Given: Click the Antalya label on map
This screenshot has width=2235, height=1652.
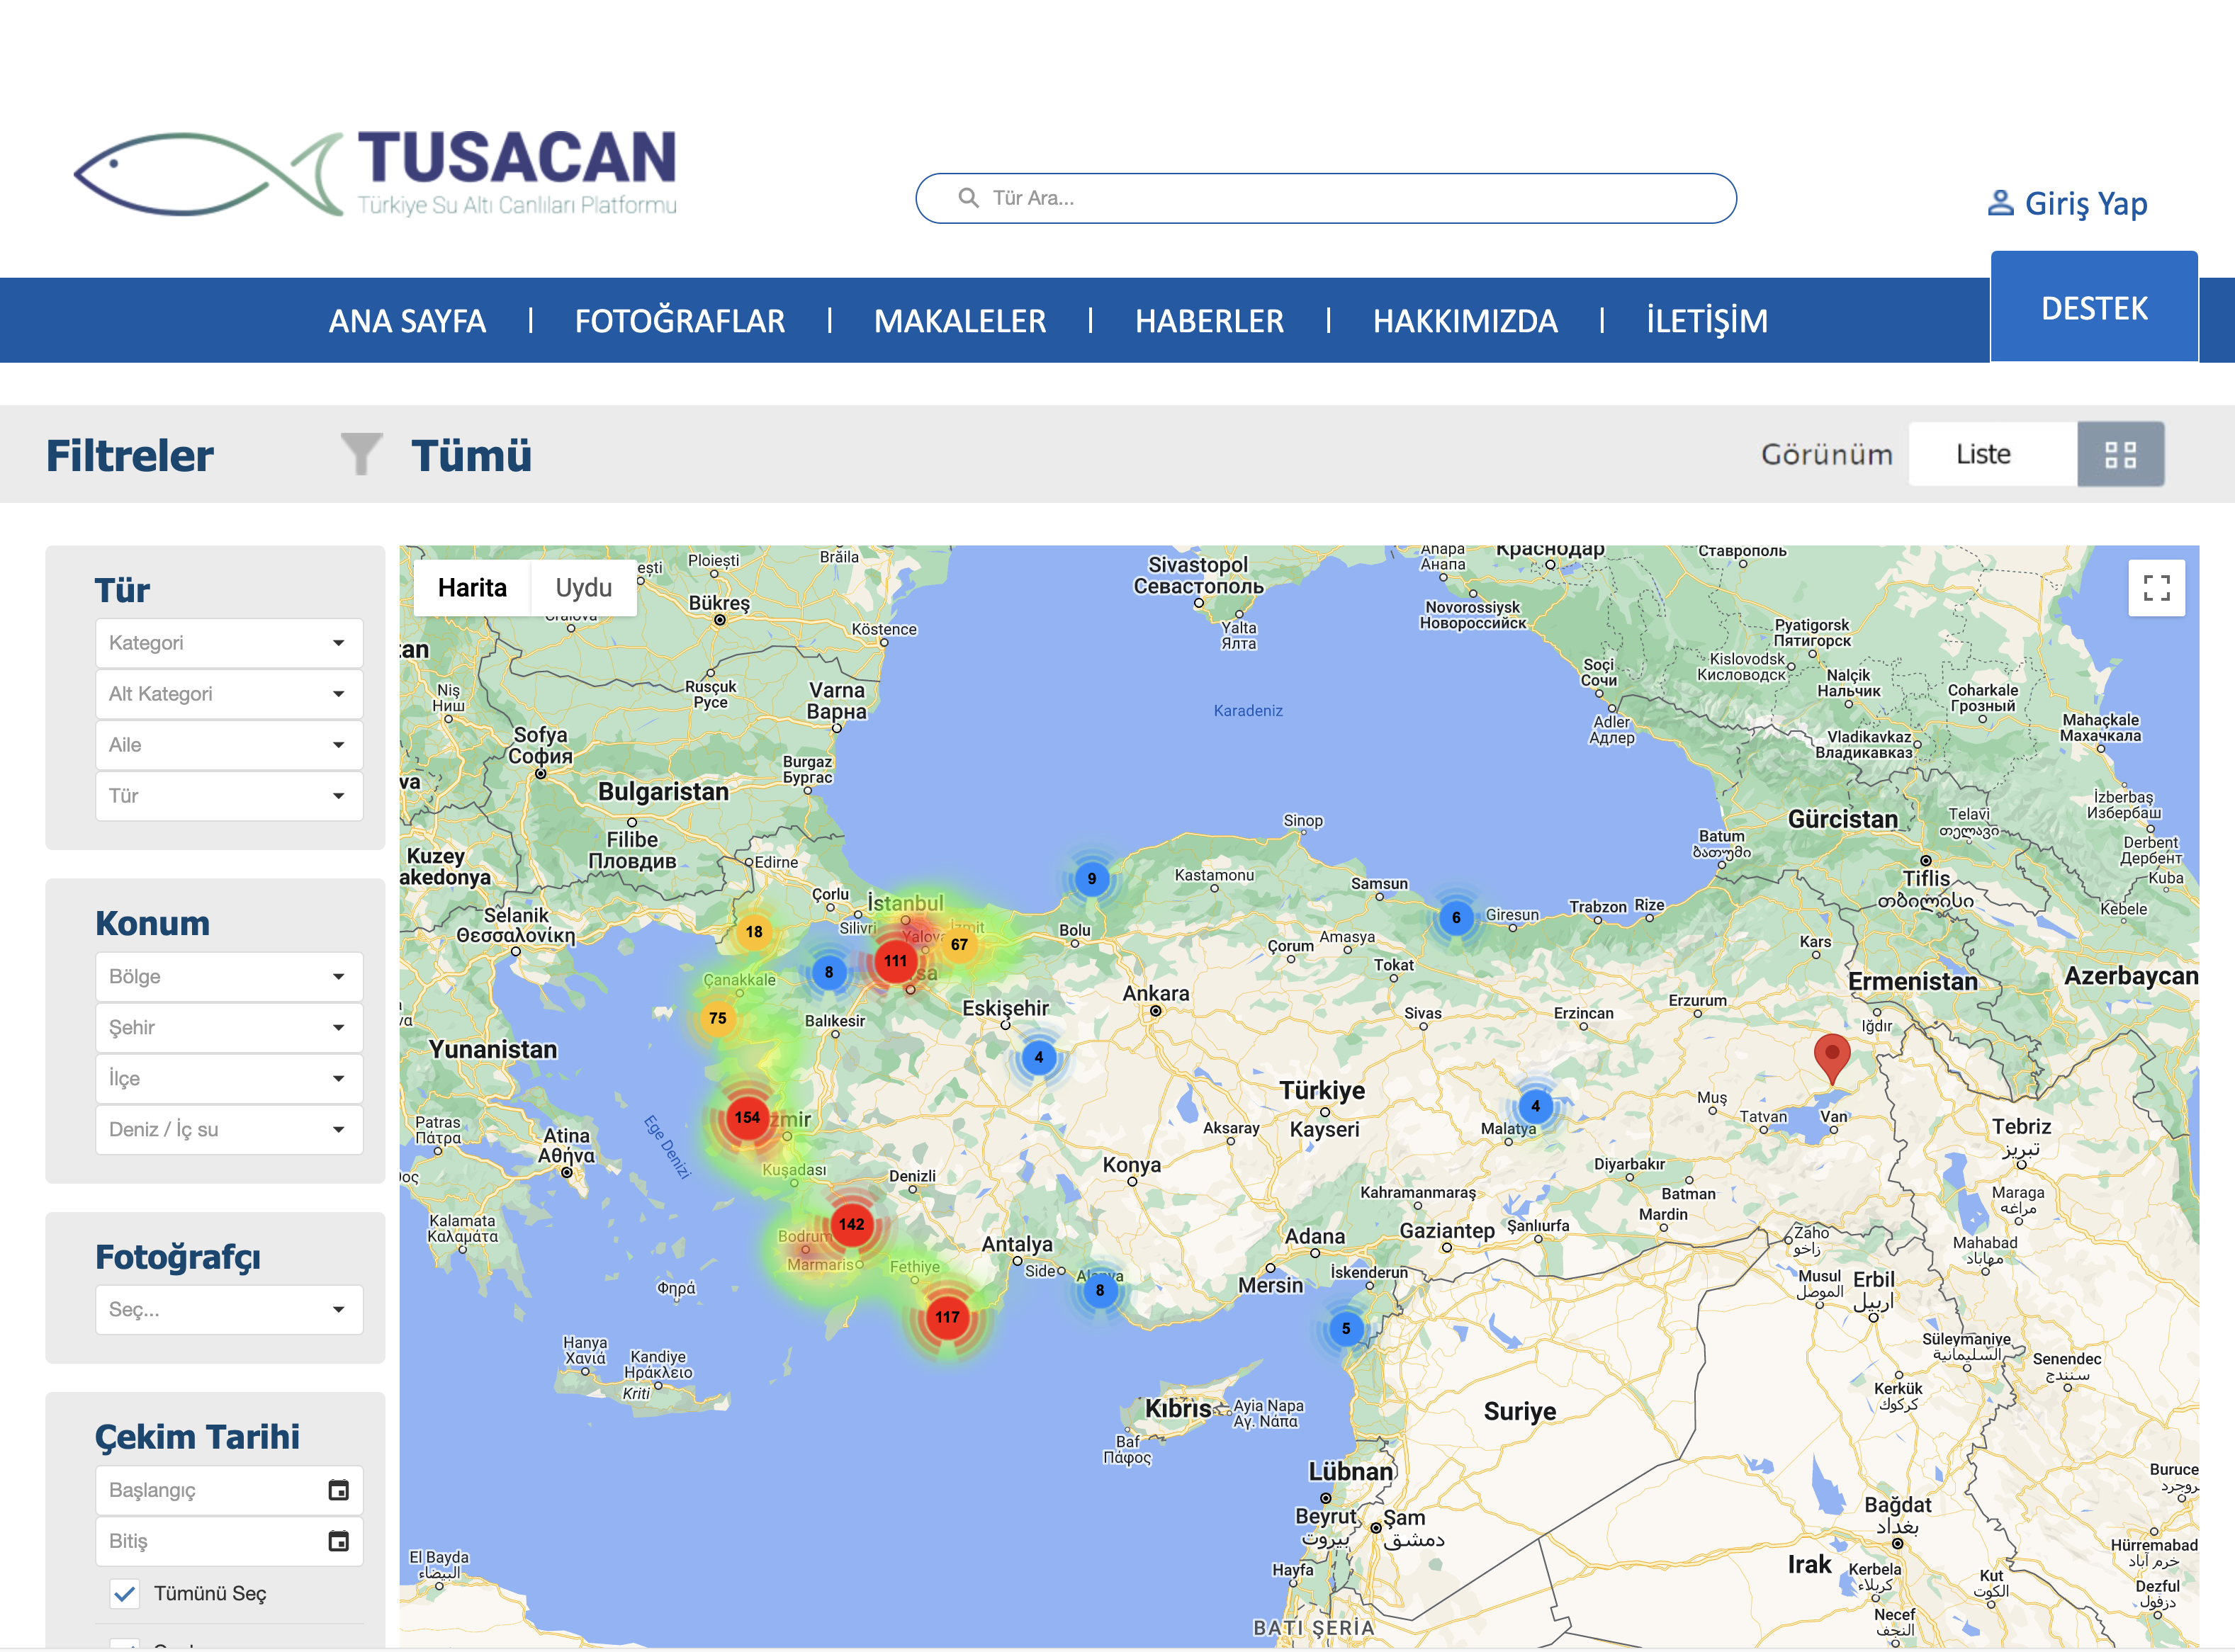Looking at the screenshot, I should tap(1016, 1244).
